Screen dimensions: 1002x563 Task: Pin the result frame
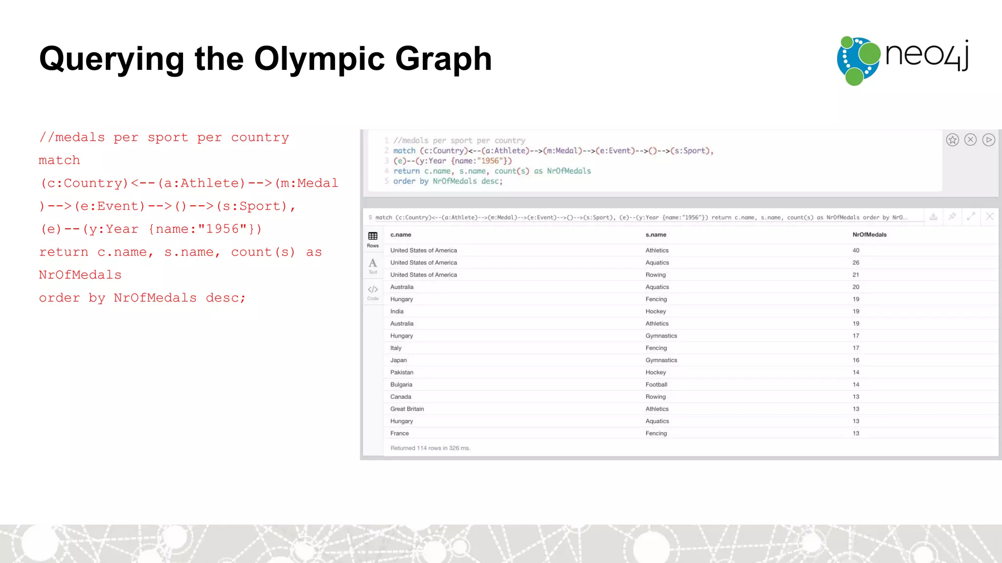click(952, 217)
